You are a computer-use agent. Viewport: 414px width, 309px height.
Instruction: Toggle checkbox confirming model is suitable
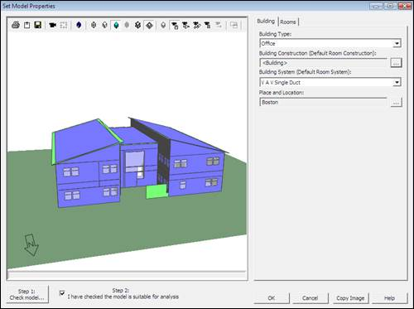pos(62,293)
